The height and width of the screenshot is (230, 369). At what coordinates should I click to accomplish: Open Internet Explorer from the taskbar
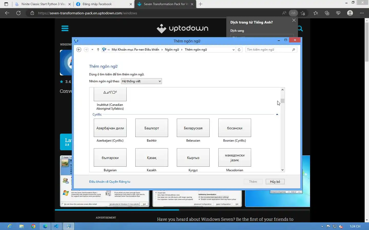(10, 226)
